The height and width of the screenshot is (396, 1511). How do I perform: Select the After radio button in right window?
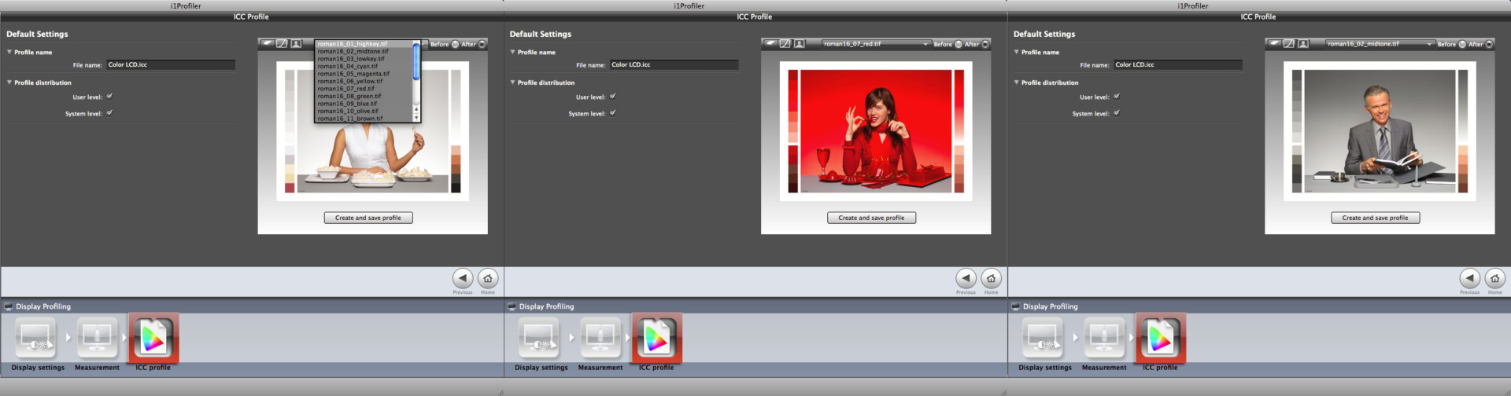pos(1489,44)
